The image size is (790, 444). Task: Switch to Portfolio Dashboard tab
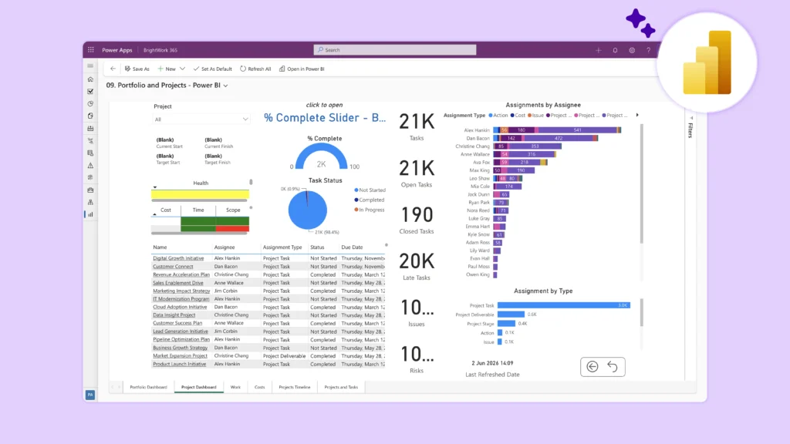pos(148,387)
